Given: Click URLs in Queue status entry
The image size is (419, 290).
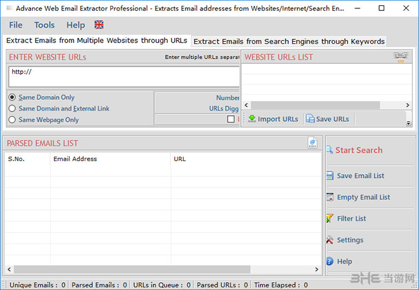Looking at the screenshot, I should pyautogui.click(x=162, y=285).
